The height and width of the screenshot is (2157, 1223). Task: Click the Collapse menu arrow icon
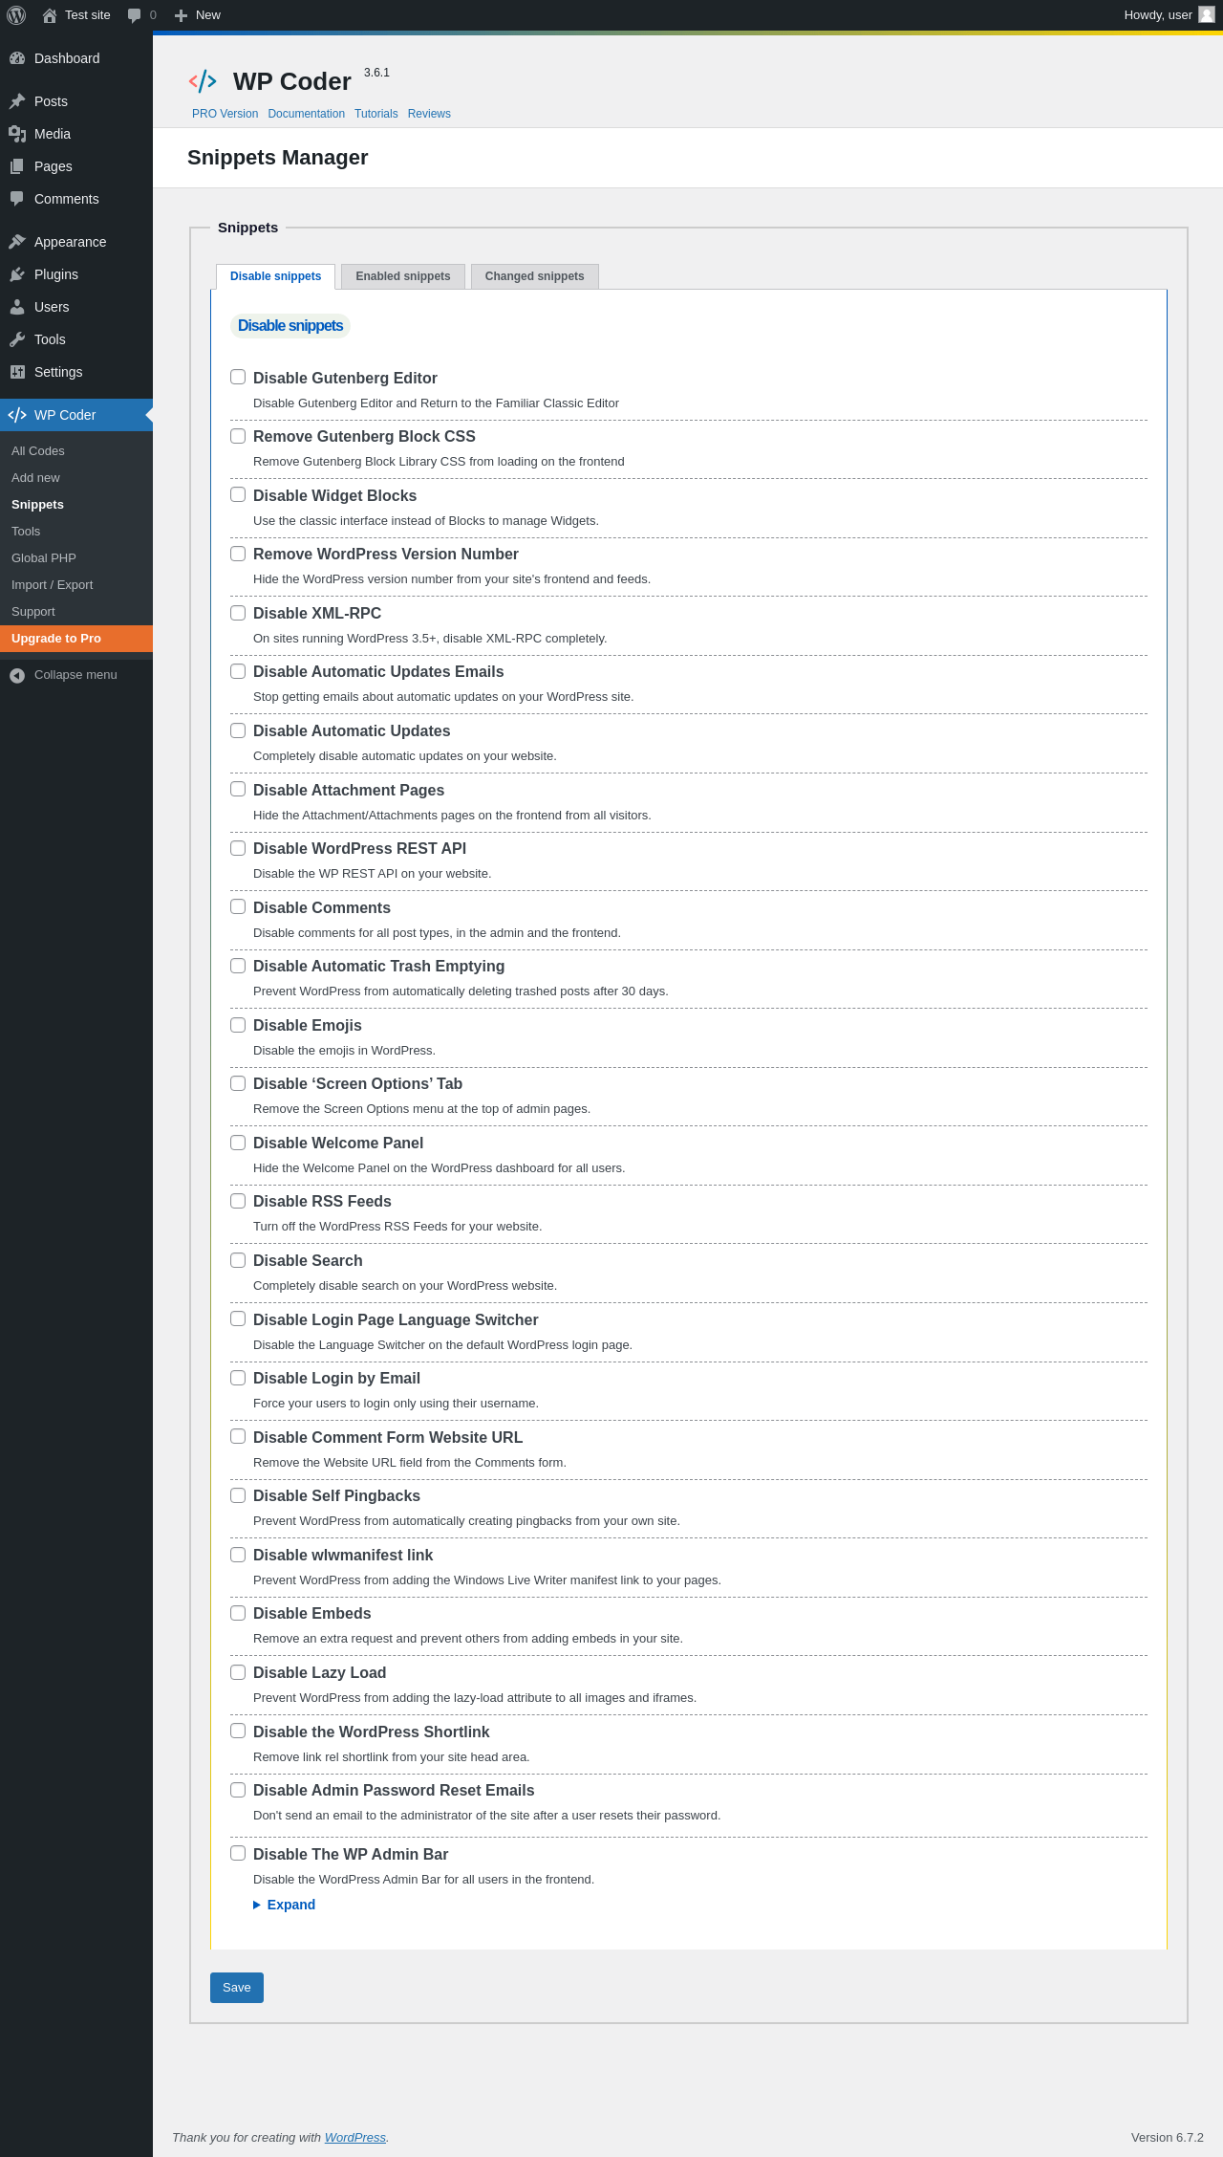(x=17, y=675)
